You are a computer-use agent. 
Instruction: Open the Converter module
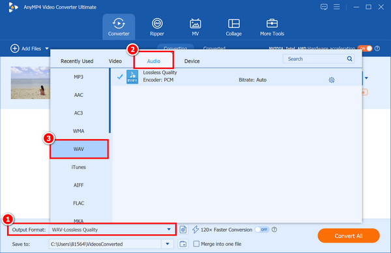coord(119,27)
